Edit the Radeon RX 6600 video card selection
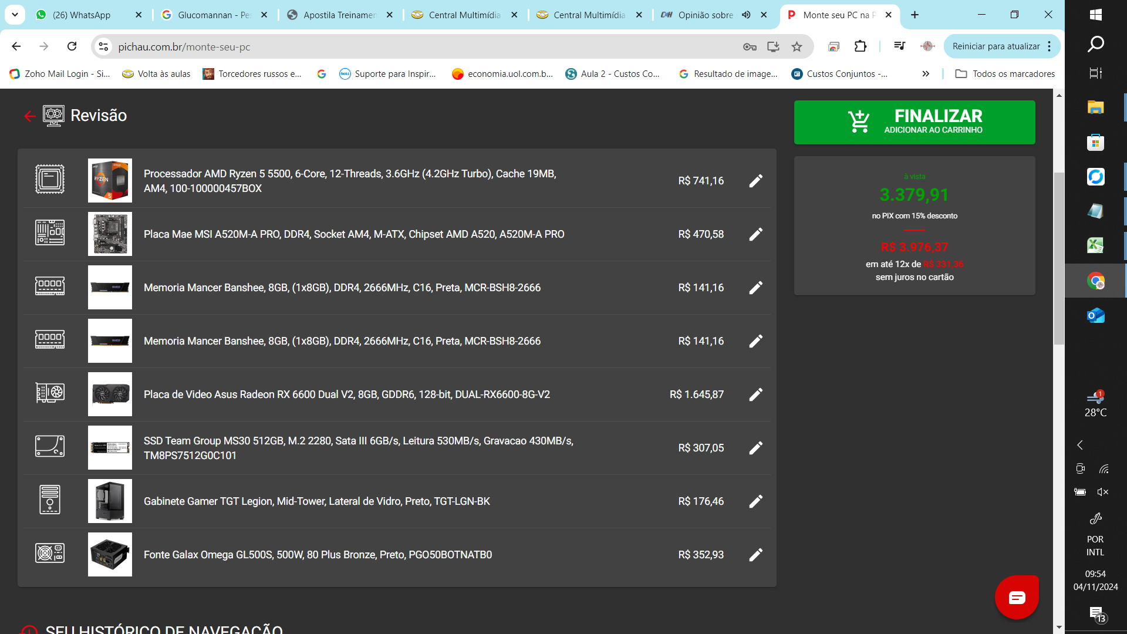This screenshot has height=634, width=1127. [756, 394]
